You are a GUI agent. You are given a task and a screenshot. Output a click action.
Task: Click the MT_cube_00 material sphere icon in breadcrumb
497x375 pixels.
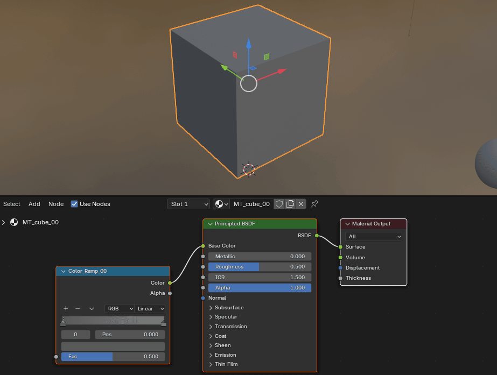[x=14, y=222]
